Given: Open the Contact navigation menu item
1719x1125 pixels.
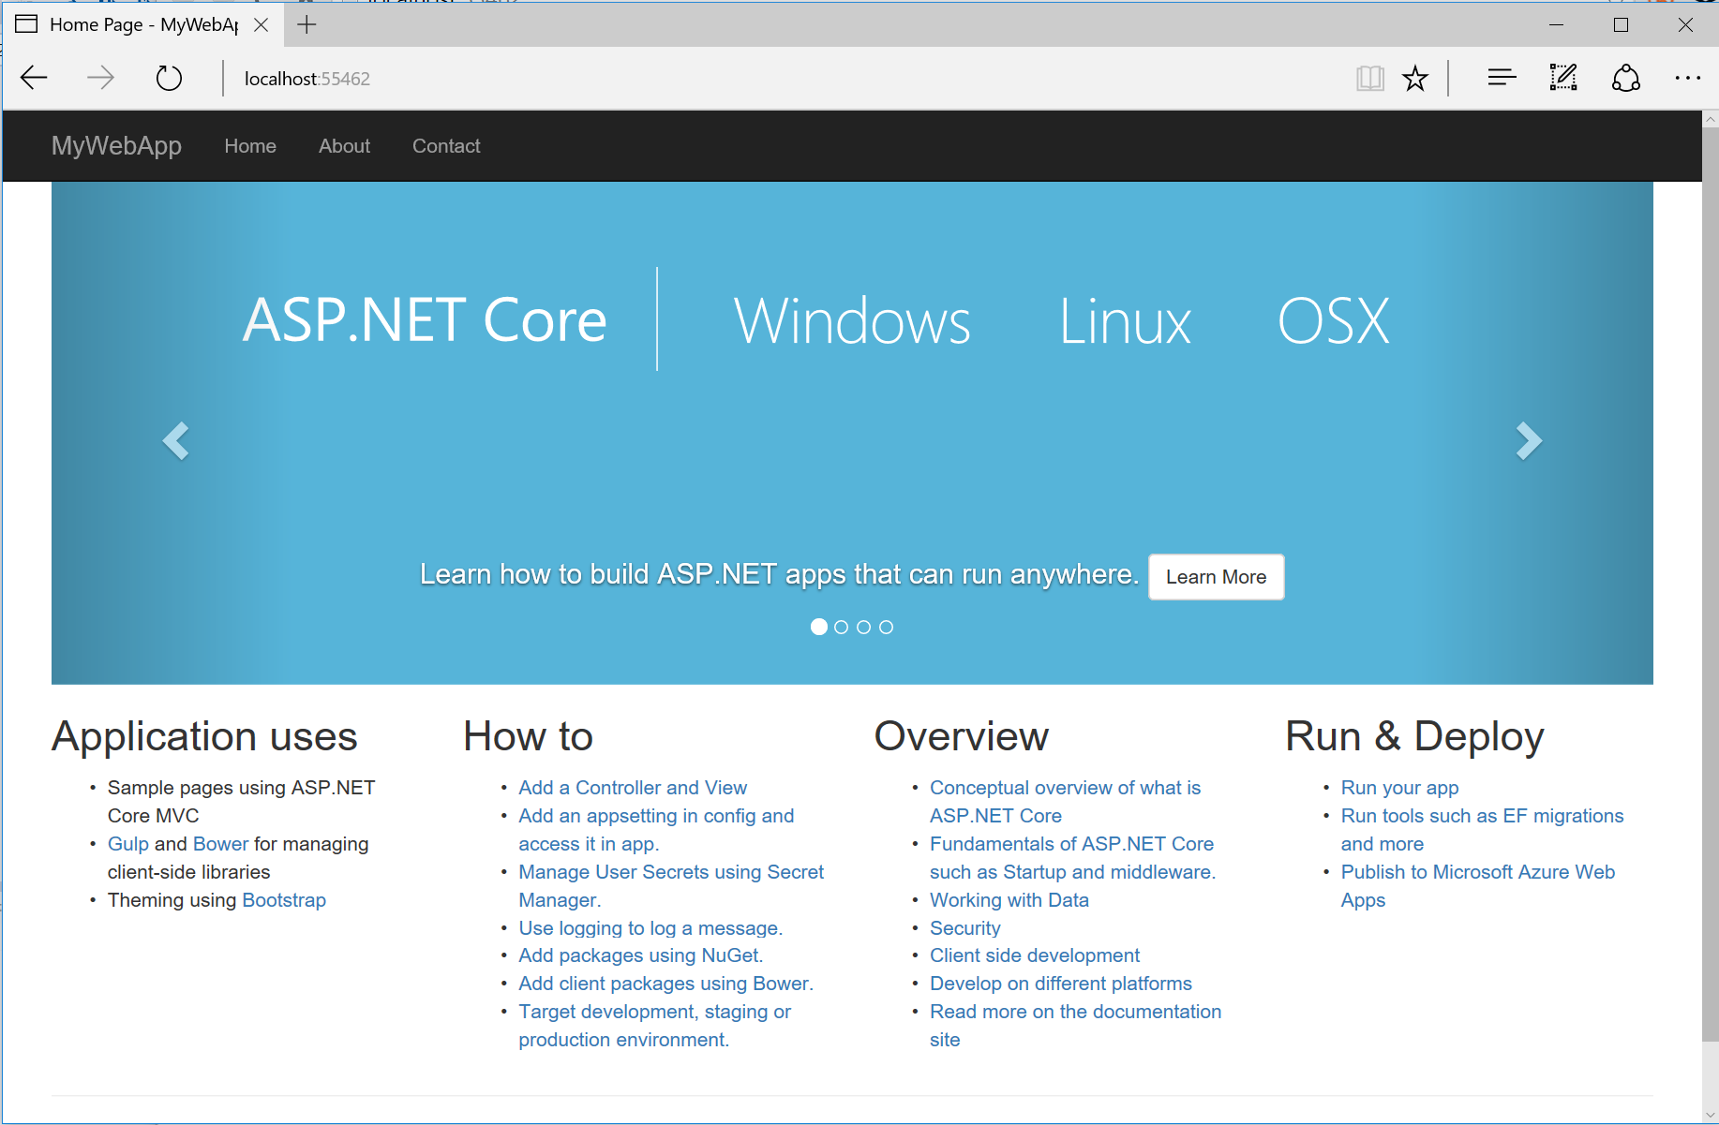Looking at the screenshot, I should [x=446, y=146].
